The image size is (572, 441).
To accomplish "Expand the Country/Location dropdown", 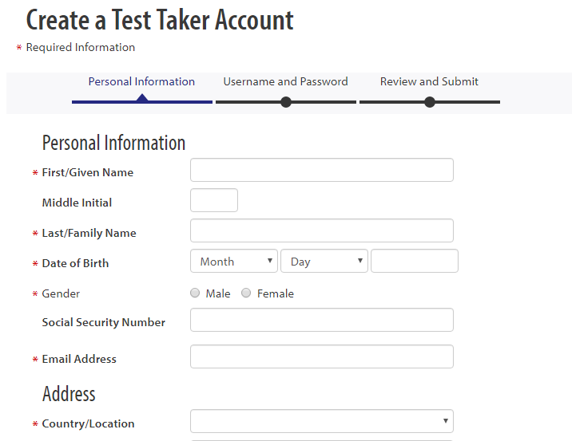I will (x=322, y=421).
